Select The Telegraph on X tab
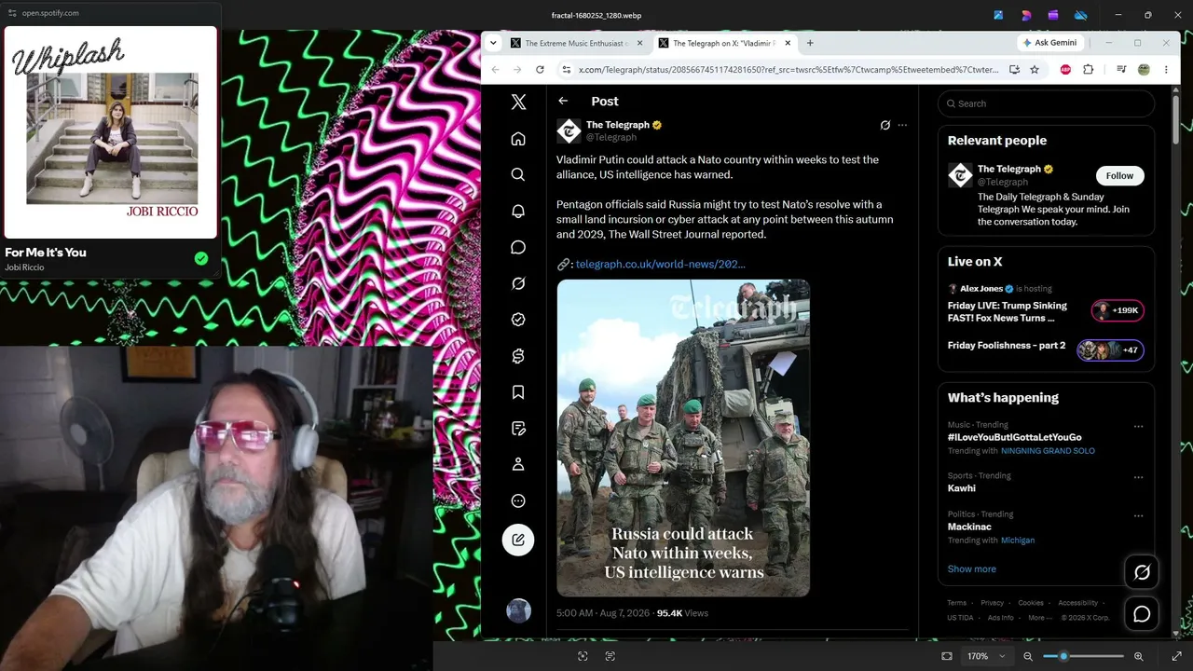 click(x=723, y=43)
